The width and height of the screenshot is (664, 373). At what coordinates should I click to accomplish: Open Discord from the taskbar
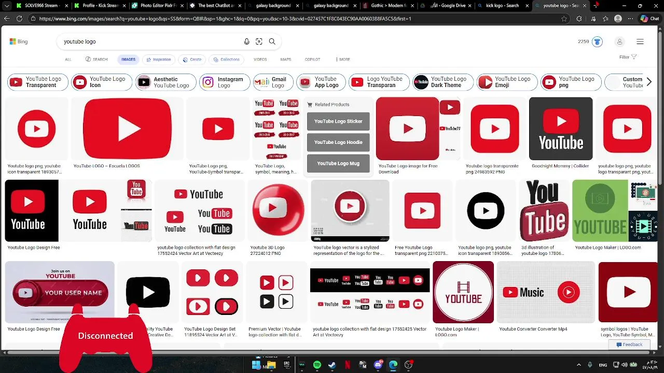tap(378, 365)
